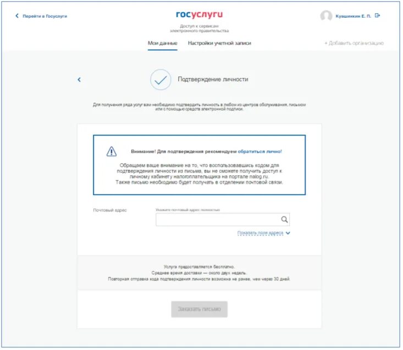The image size is (403, 350).
Task: Click the search magnifier in address field
Action: pos(284,220)
